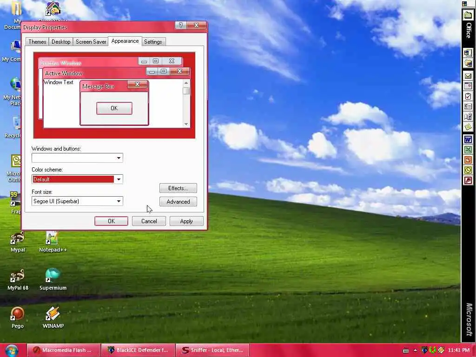Click New Office Document on the shortcut bar
The width and height of the screenshot is (476, 357).
tap(468, 53)
